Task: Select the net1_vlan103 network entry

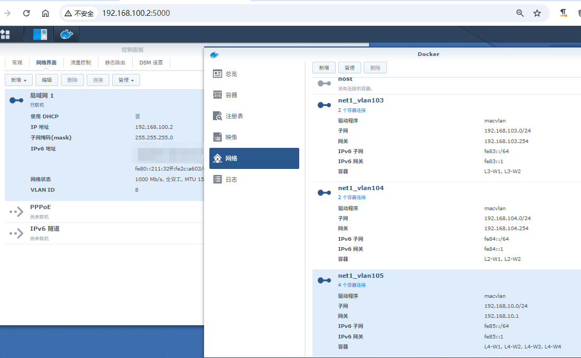Action: [x=361, y=100]
